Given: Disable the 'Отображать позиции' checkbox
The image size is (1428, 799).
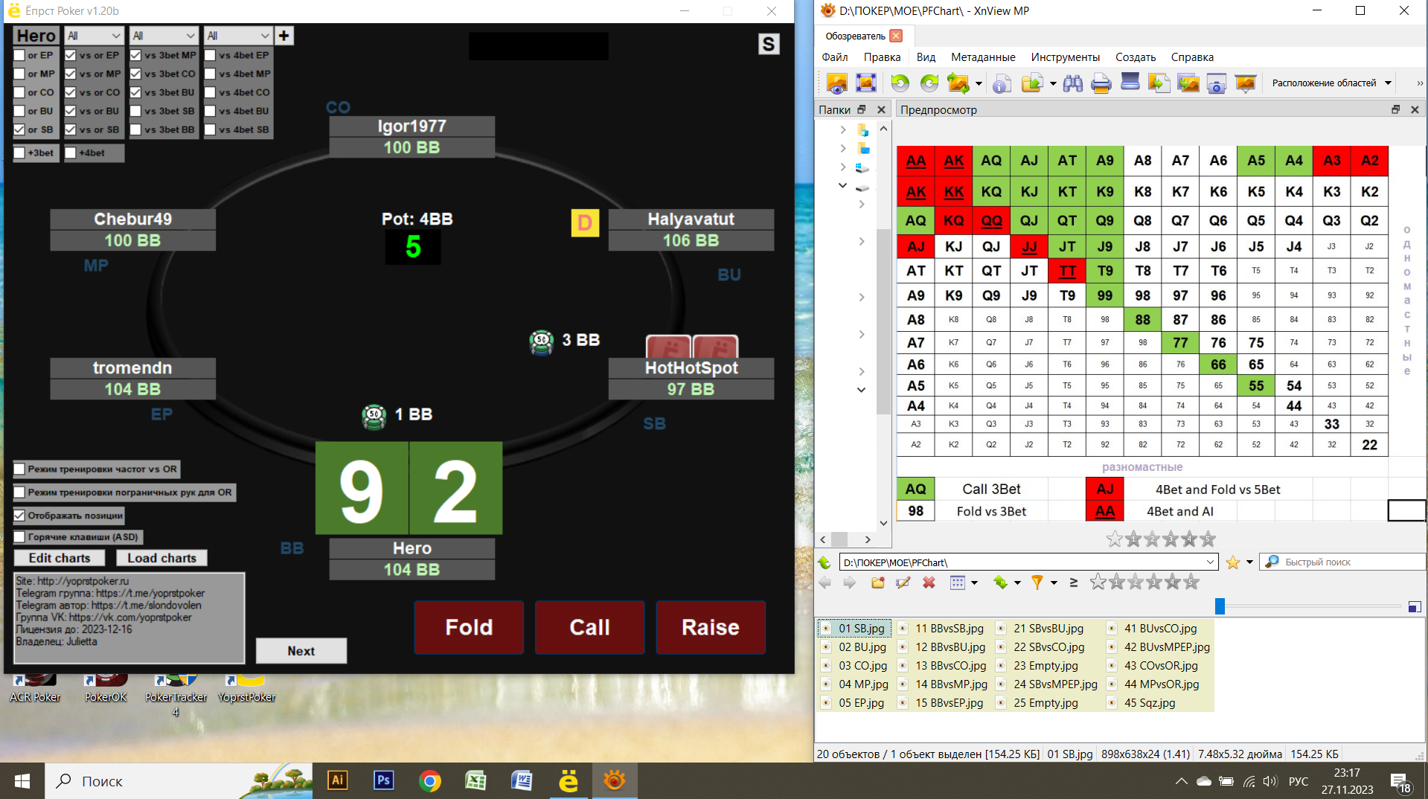Looking at the screenshot, I should pos(20,516).
